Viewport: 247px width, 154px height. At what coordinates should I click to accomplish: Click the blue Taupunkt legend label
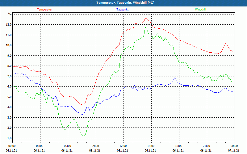(122, 10)
